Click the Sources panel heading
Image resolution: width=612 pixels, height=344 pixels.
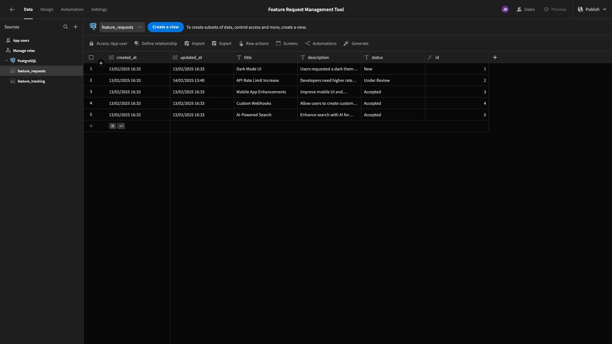(12, 27)
